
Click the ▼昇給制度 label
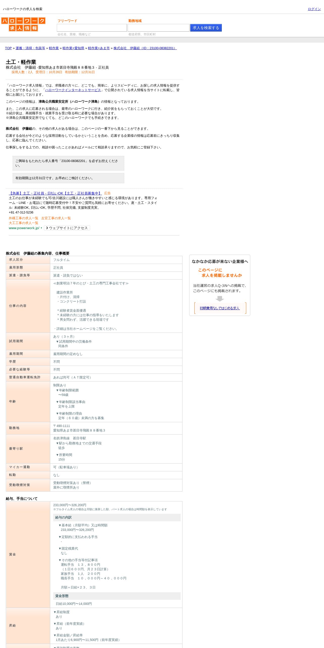pos(62,612)
